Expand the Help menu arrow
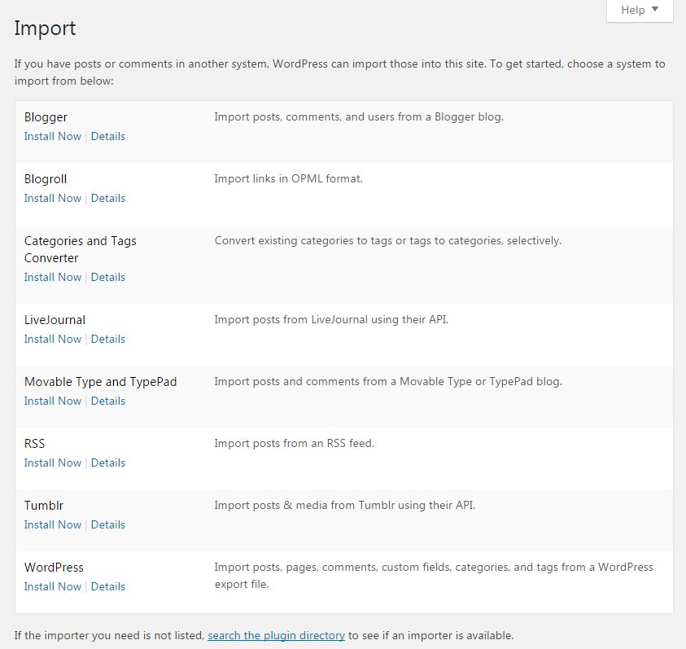 pos(655,11)
